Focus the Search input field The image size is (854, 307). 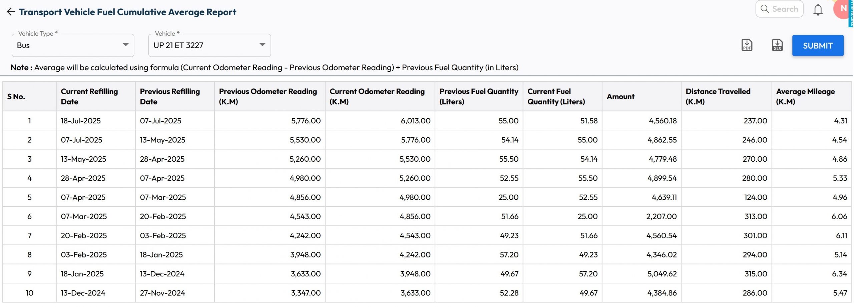tap(785, 9)
